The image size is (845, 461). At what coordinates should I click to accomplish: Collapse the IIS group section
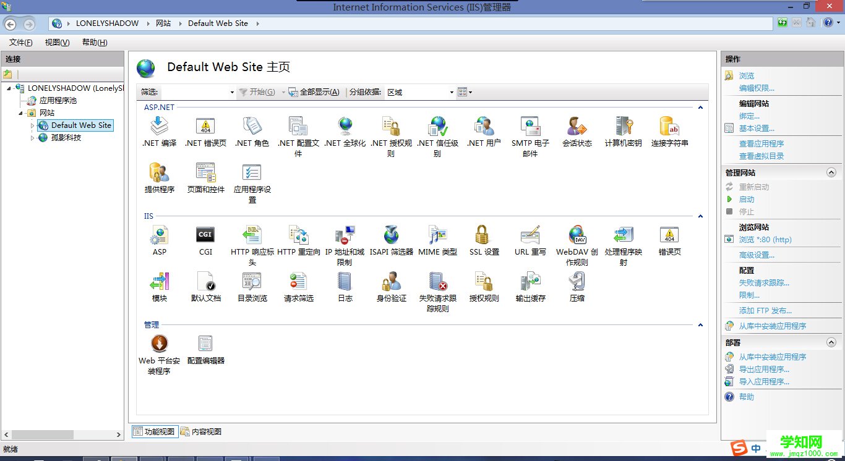point(700,216)
